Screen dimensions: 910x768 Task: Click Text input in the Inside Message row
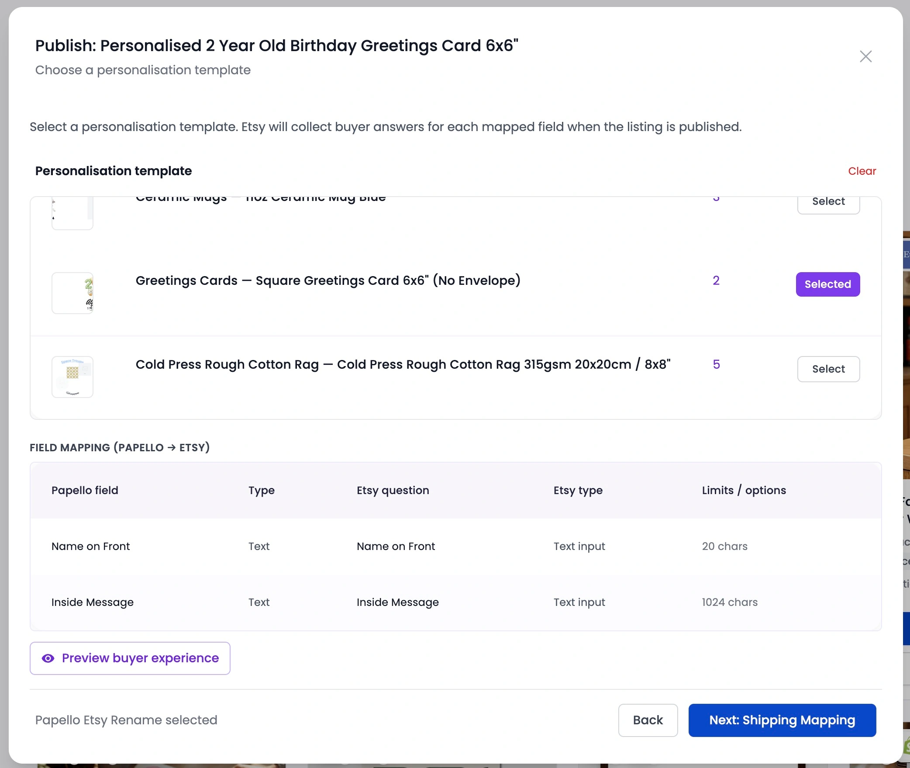579,602
